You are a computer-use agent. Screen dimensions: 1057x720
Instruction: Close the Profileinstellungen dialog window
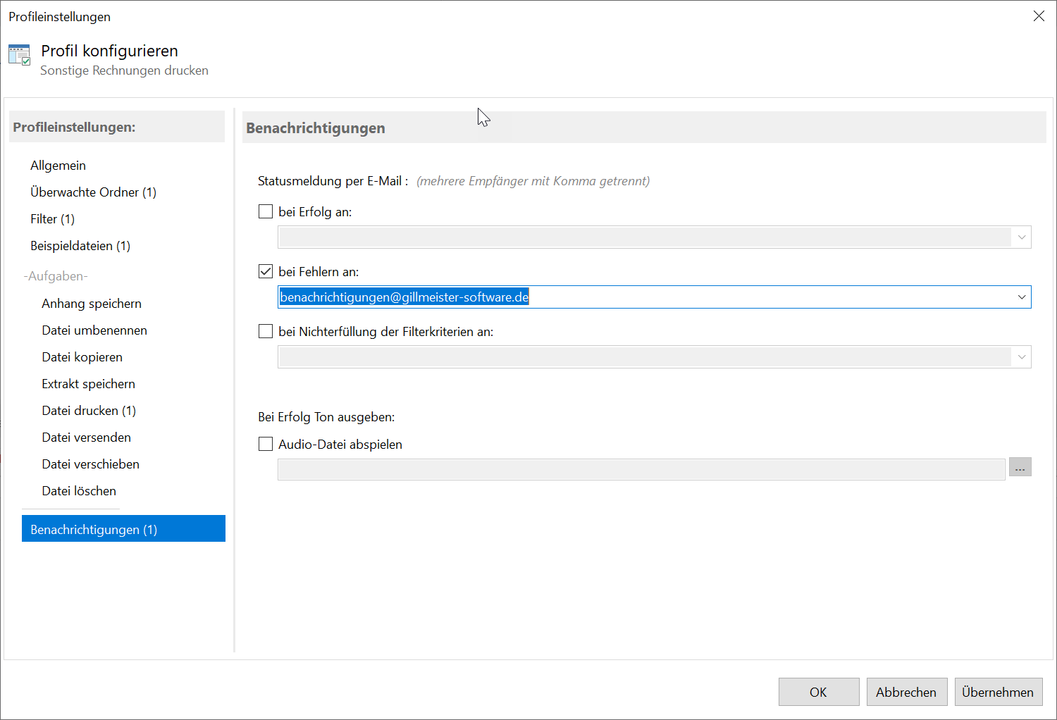[x=1039, y=16]
